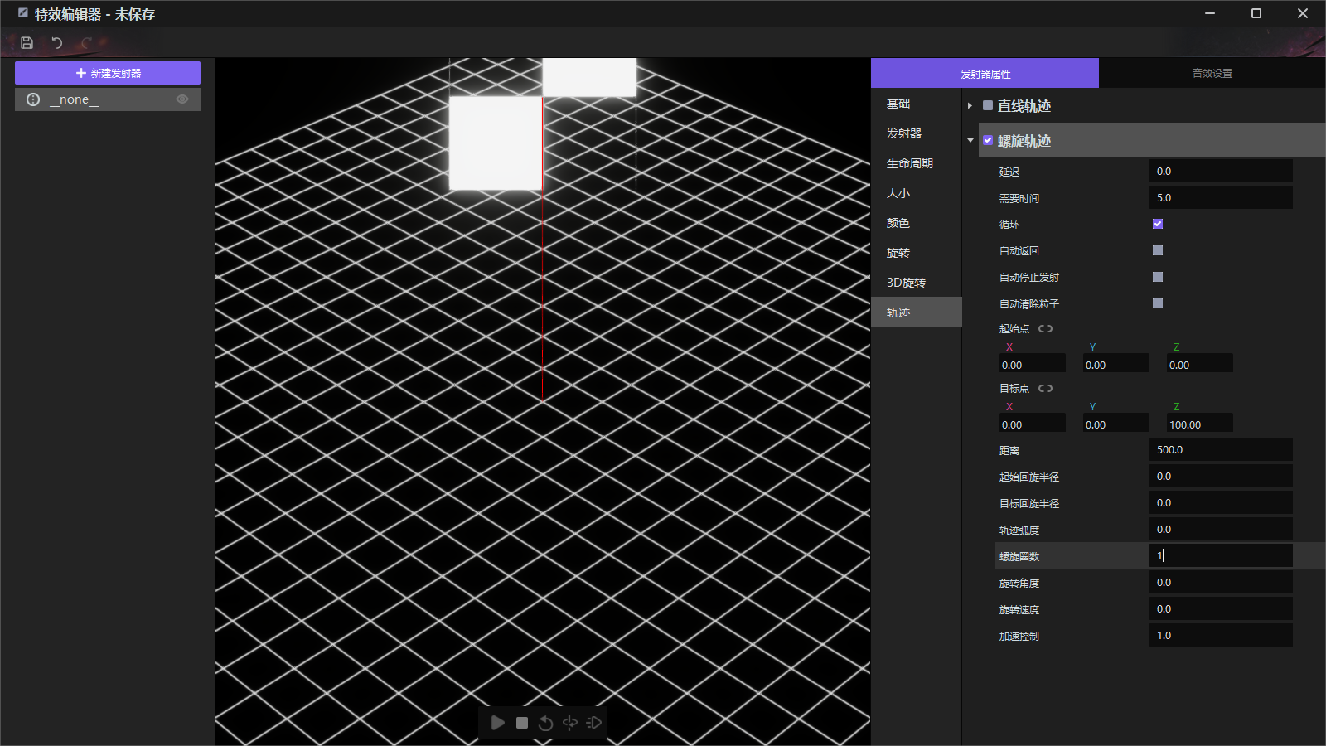The height and width of the screenshot is (746, 1326).
Task: Click the 起始点 Z field
Action: click(1199, 365)
